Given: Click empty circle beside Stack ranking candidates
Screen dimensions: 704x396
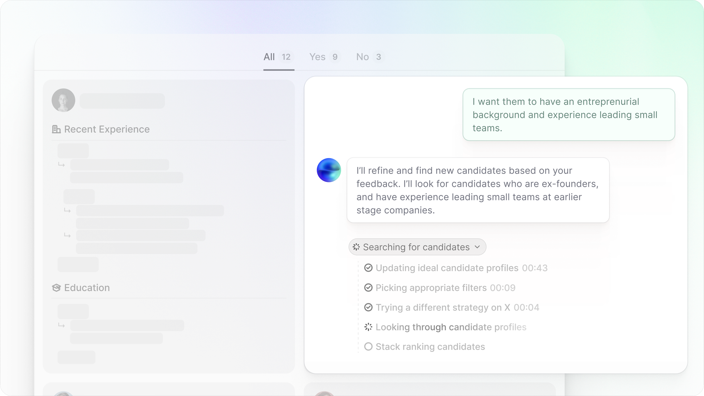Looking at the screenshot, I should pos(368,347).
